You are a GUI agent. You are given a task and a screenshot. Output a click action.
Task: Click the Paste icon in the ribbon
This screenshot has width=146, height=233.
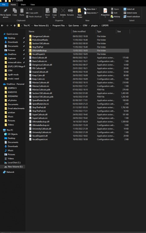pos(22,11)
